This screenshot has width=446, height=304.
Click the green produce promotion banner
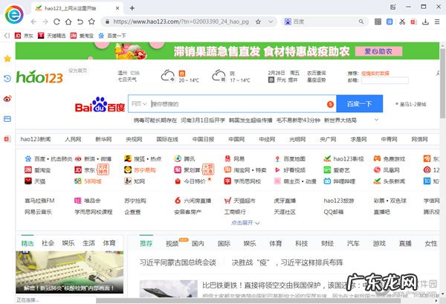pyautogui.click(x=227, y=51)
